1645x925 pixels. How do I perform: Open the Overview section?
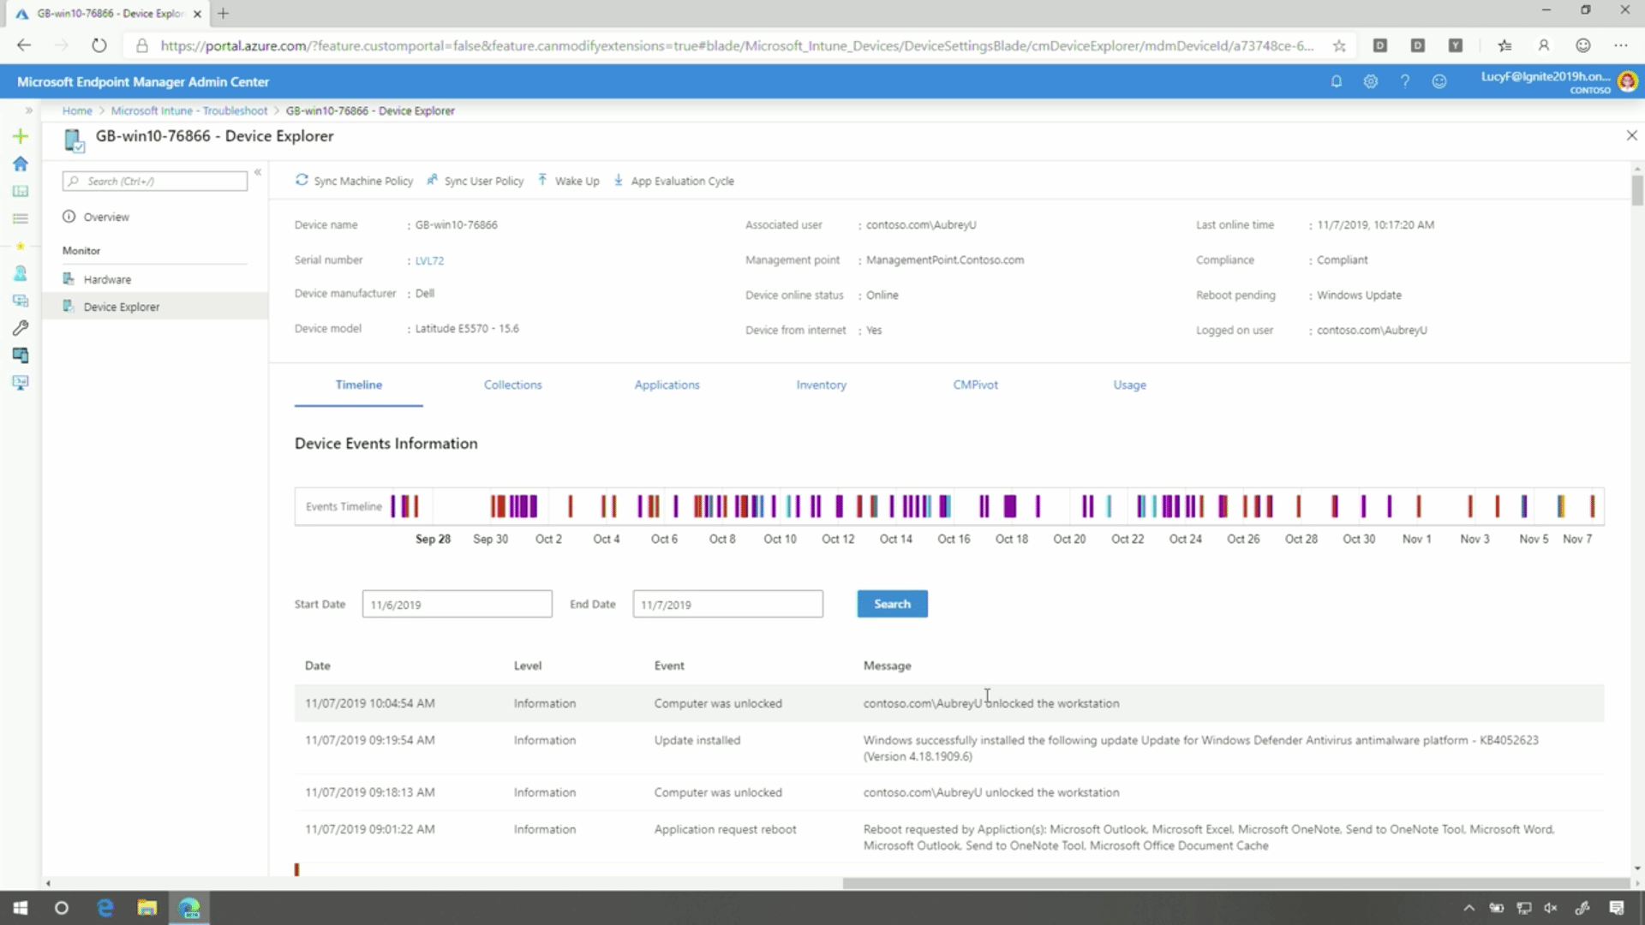tap(106, 216)
